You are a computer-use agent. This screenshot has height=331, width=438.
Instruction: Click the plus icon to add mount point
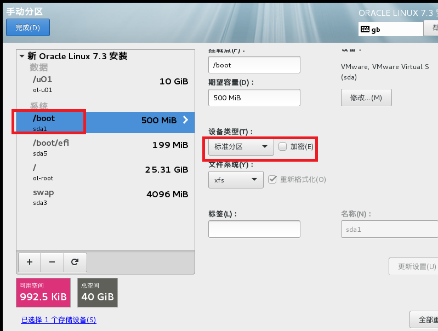pyautogui.click(x=30, y=262)
